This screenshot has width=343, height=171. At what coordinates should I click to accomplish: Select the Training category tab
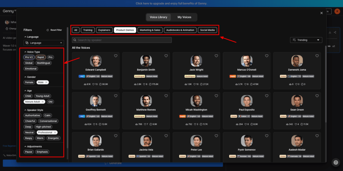coord(88,30)
